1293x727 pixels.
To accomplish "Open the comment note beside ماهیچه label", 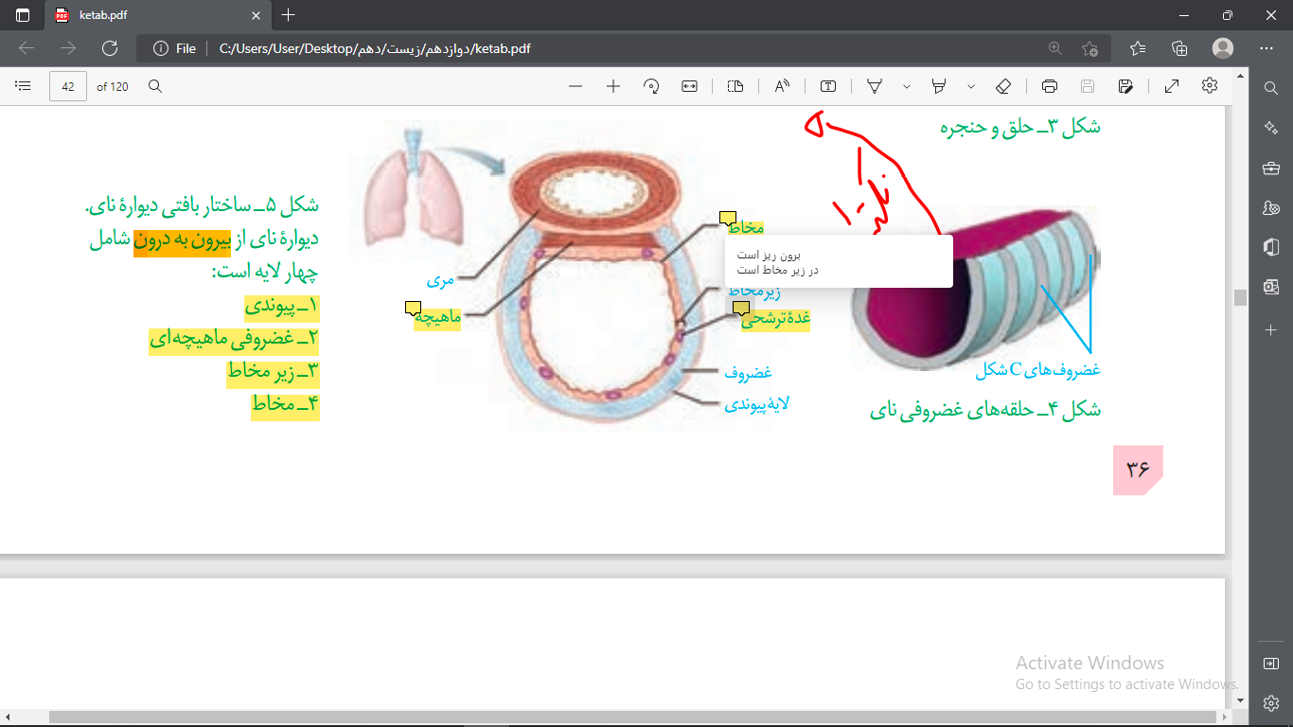I will point(412,308).
